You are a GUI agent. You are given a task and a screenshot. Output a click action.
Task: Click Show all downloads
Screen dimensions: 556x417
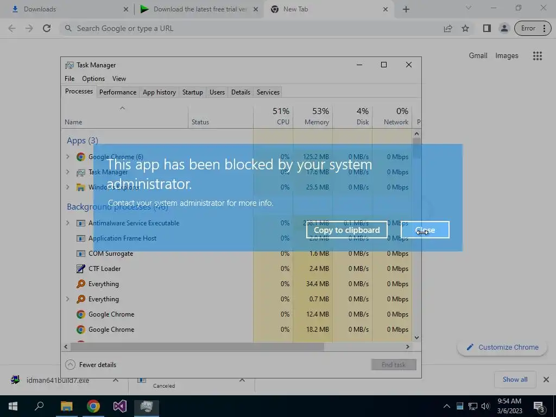tap(515, 380)
